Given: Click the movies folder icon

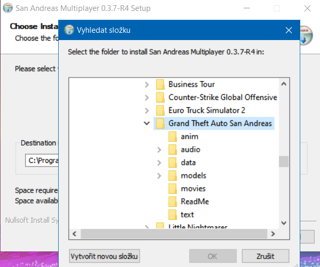Looking at the screenshot, I should [x=172, y=189].
